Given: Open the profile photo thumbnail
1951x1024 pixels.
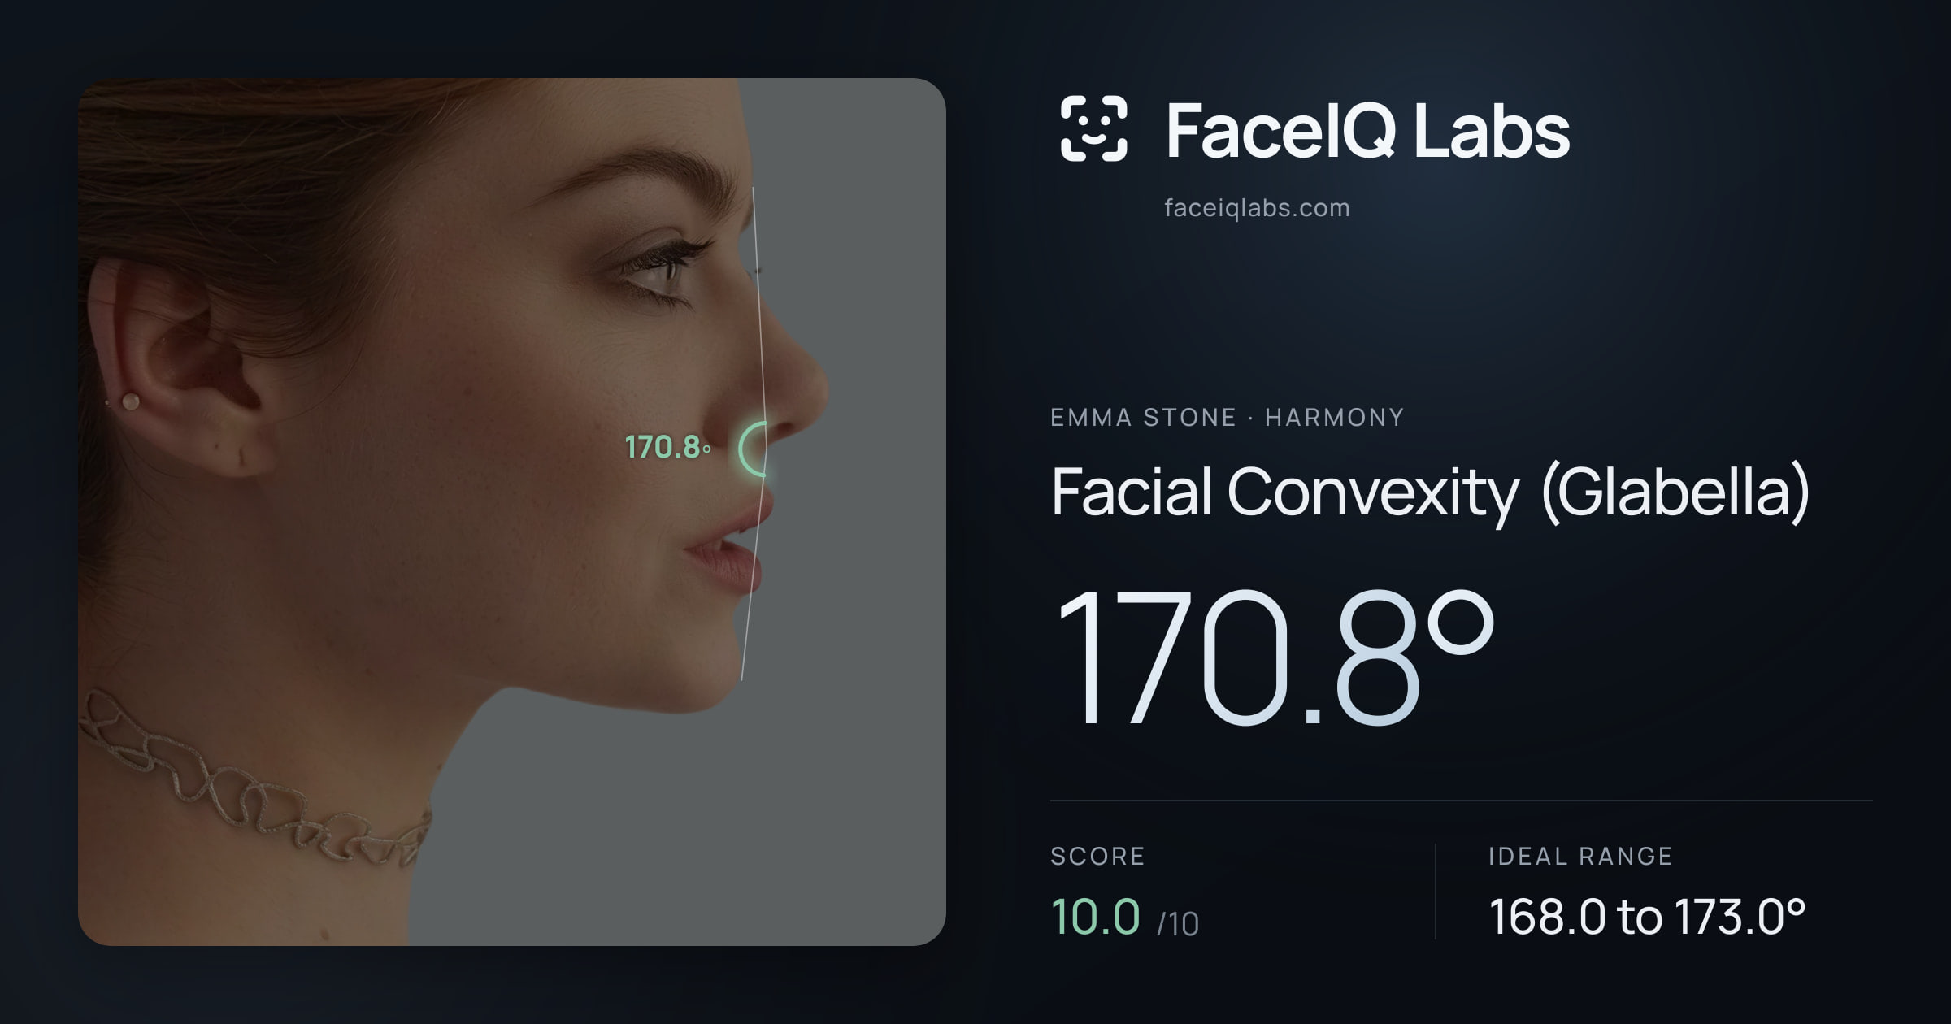Looking at the screenshot, I should [512, 512].
